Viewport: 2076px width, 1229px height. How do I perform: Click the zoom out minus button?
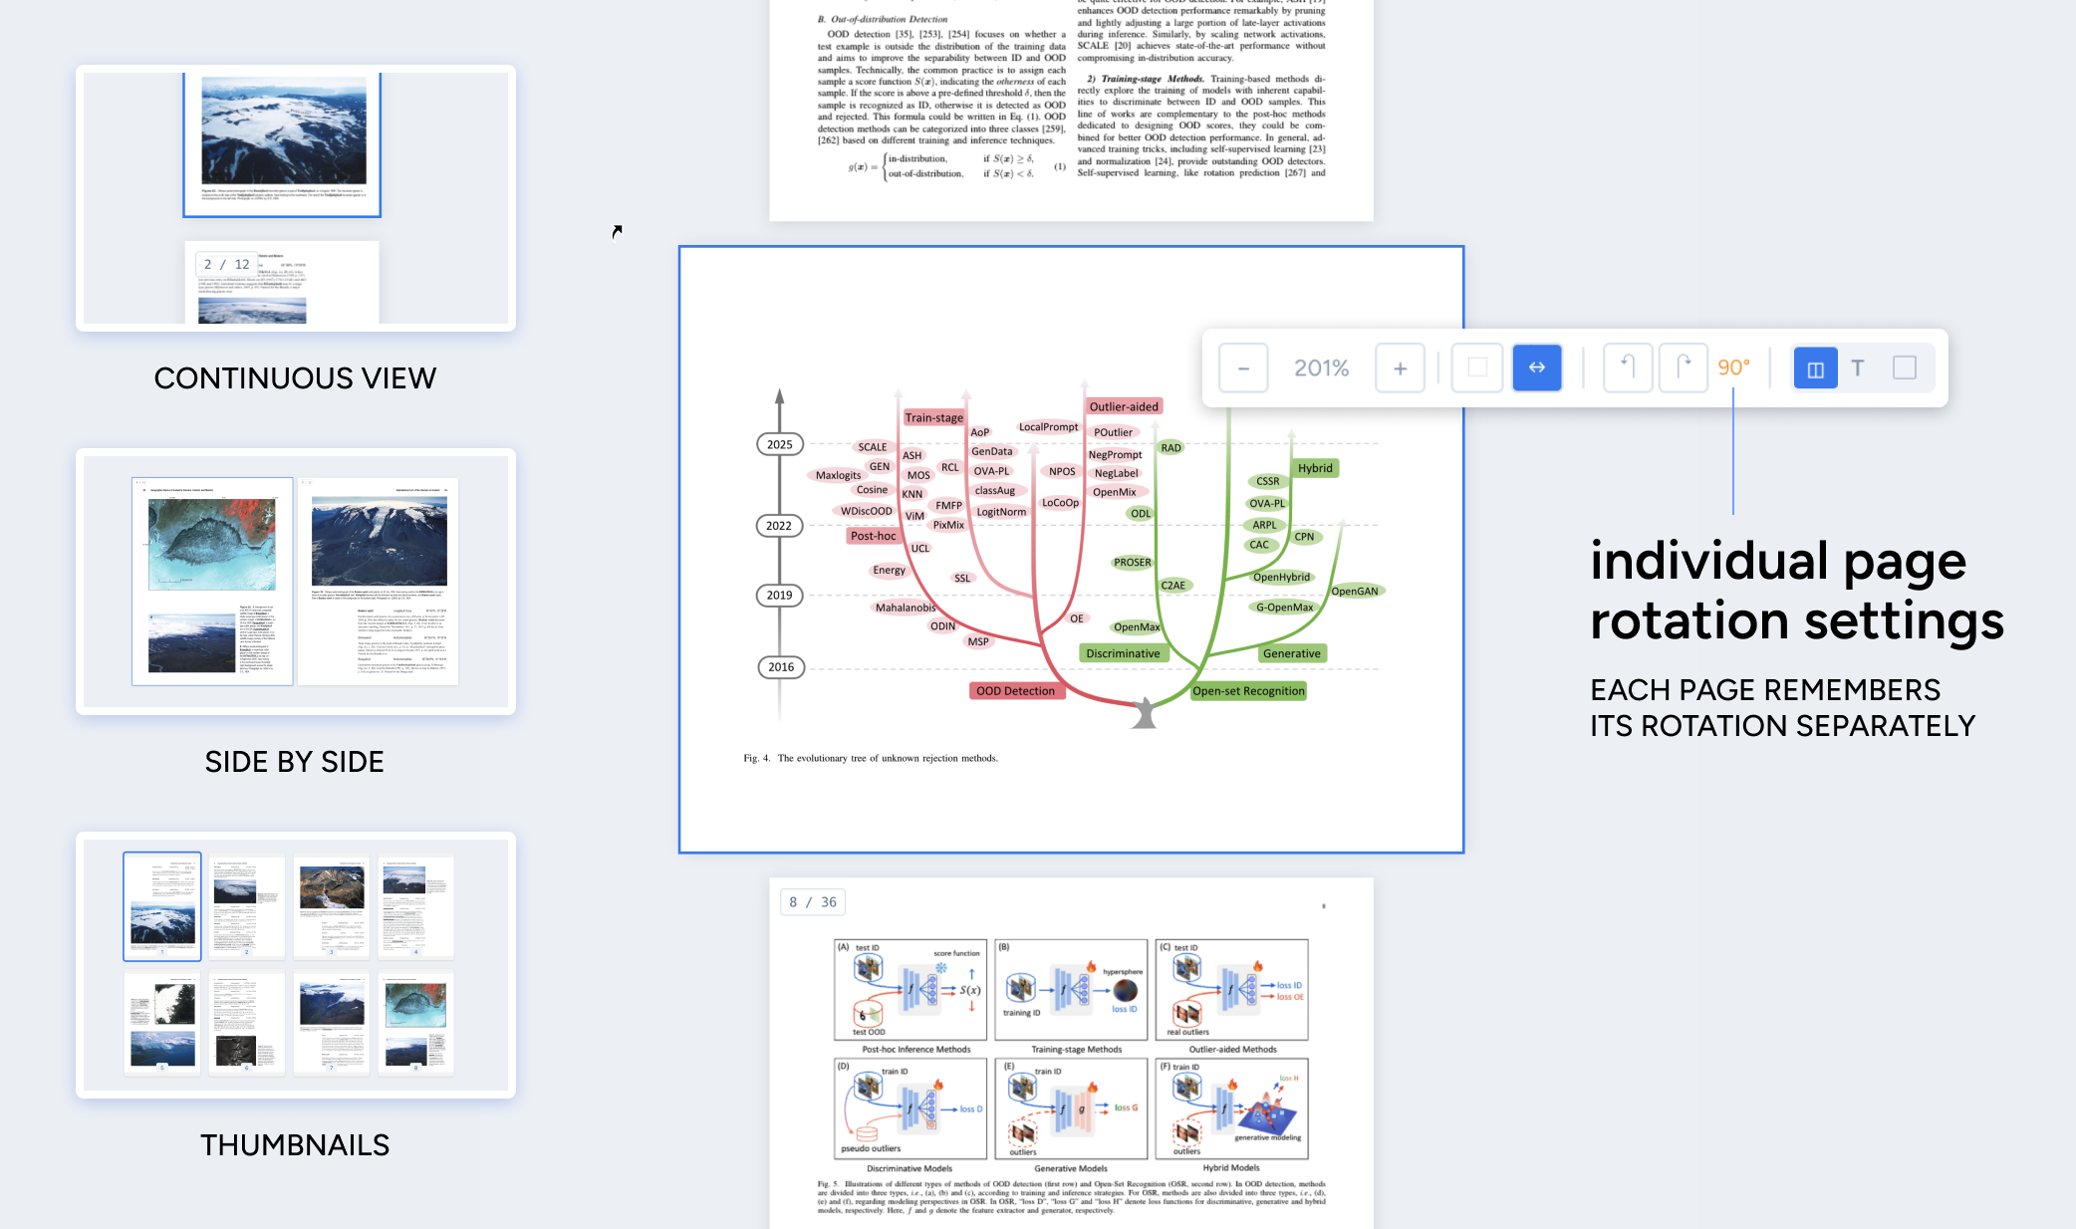1243,369
